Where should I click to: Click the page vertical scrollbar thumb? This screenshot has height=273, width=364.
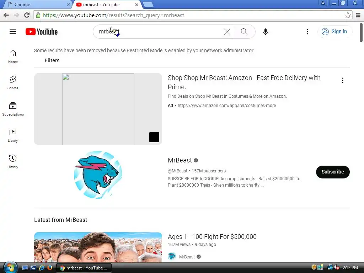(361, 32)
